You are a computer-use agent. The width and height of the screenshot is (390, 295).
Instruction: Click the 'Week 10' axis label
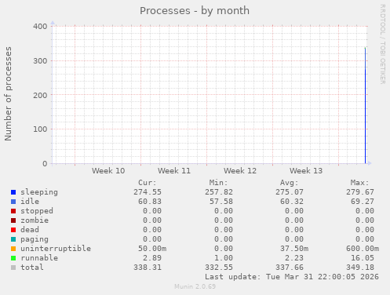pyautogui.click(x=108, y=171)
